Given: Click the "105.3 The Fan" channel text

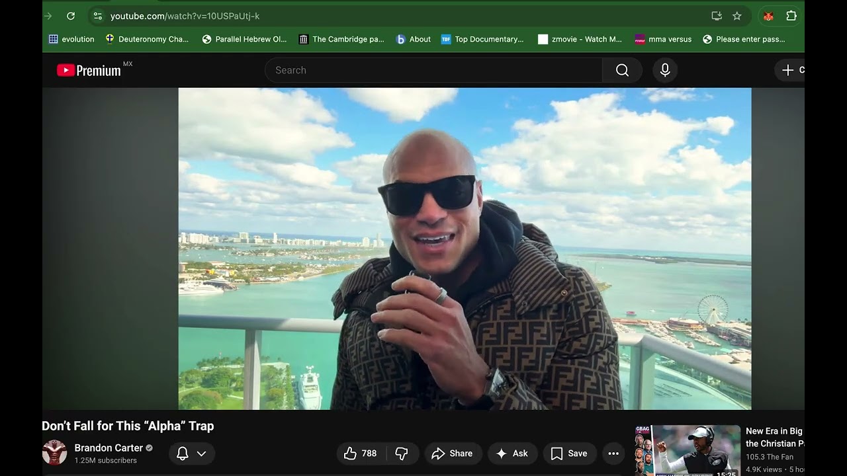Looking at the screenshot, I should pos(770,457).
